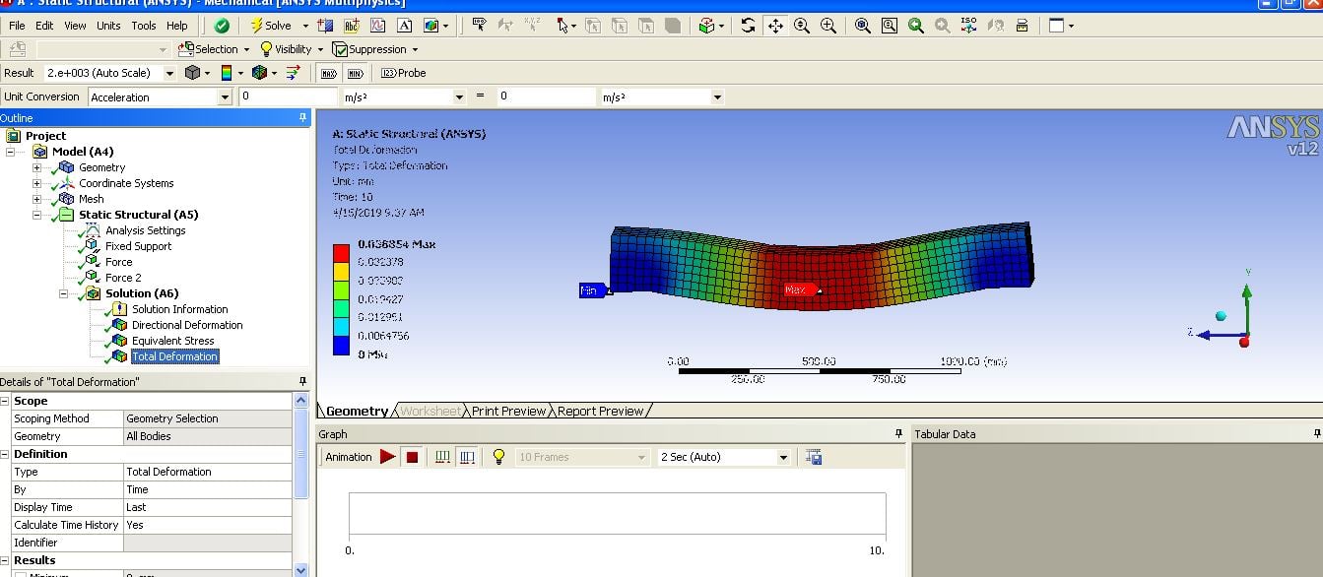The height and width of the screenshot is (577, 1323).
Task: Toggle result sets animation mode
Action: pyautogui.click(x=467, y=457)
